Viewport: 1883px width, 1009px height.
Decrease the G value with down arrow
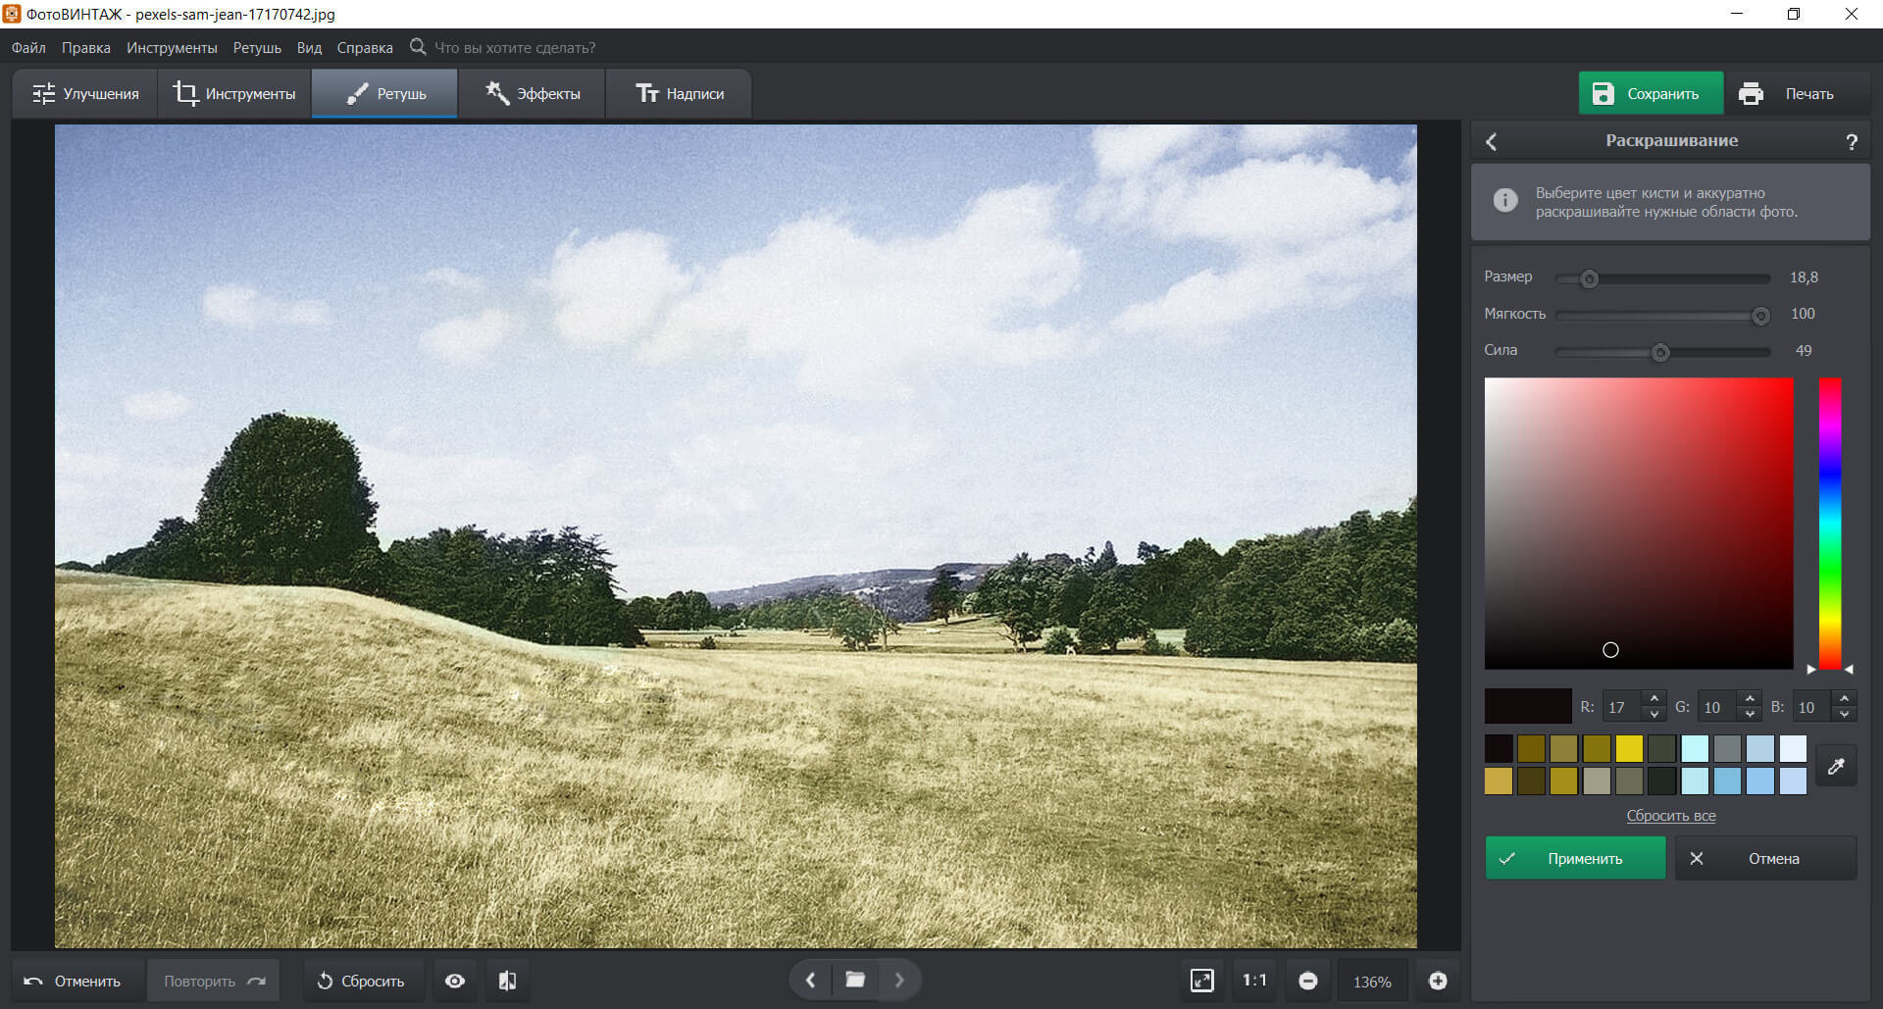pos(1750,714)
